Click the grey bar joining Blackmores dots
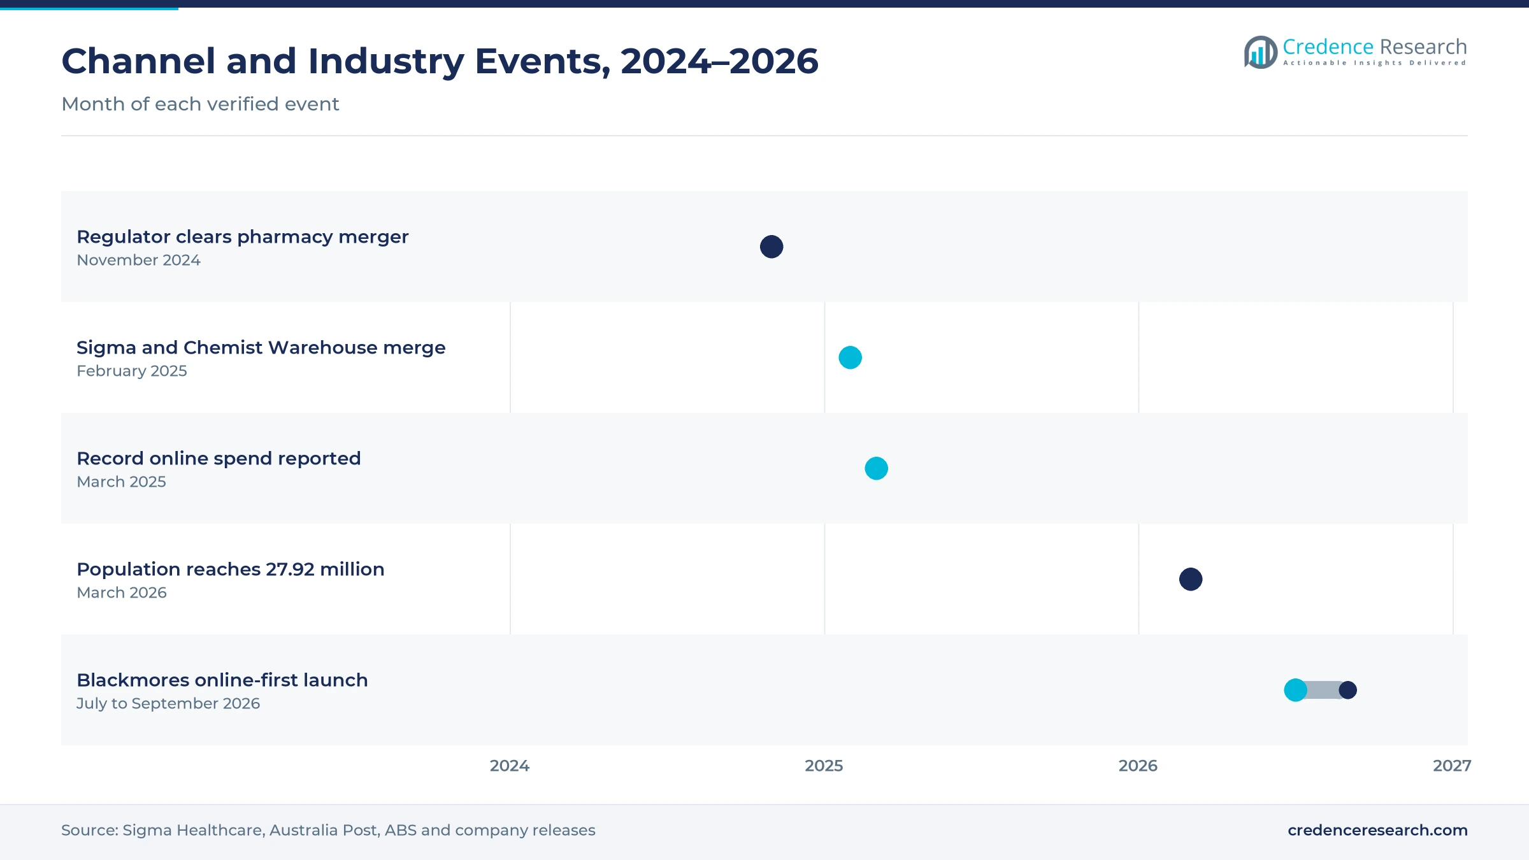 pyautogui.click(x=1323, y=690)
